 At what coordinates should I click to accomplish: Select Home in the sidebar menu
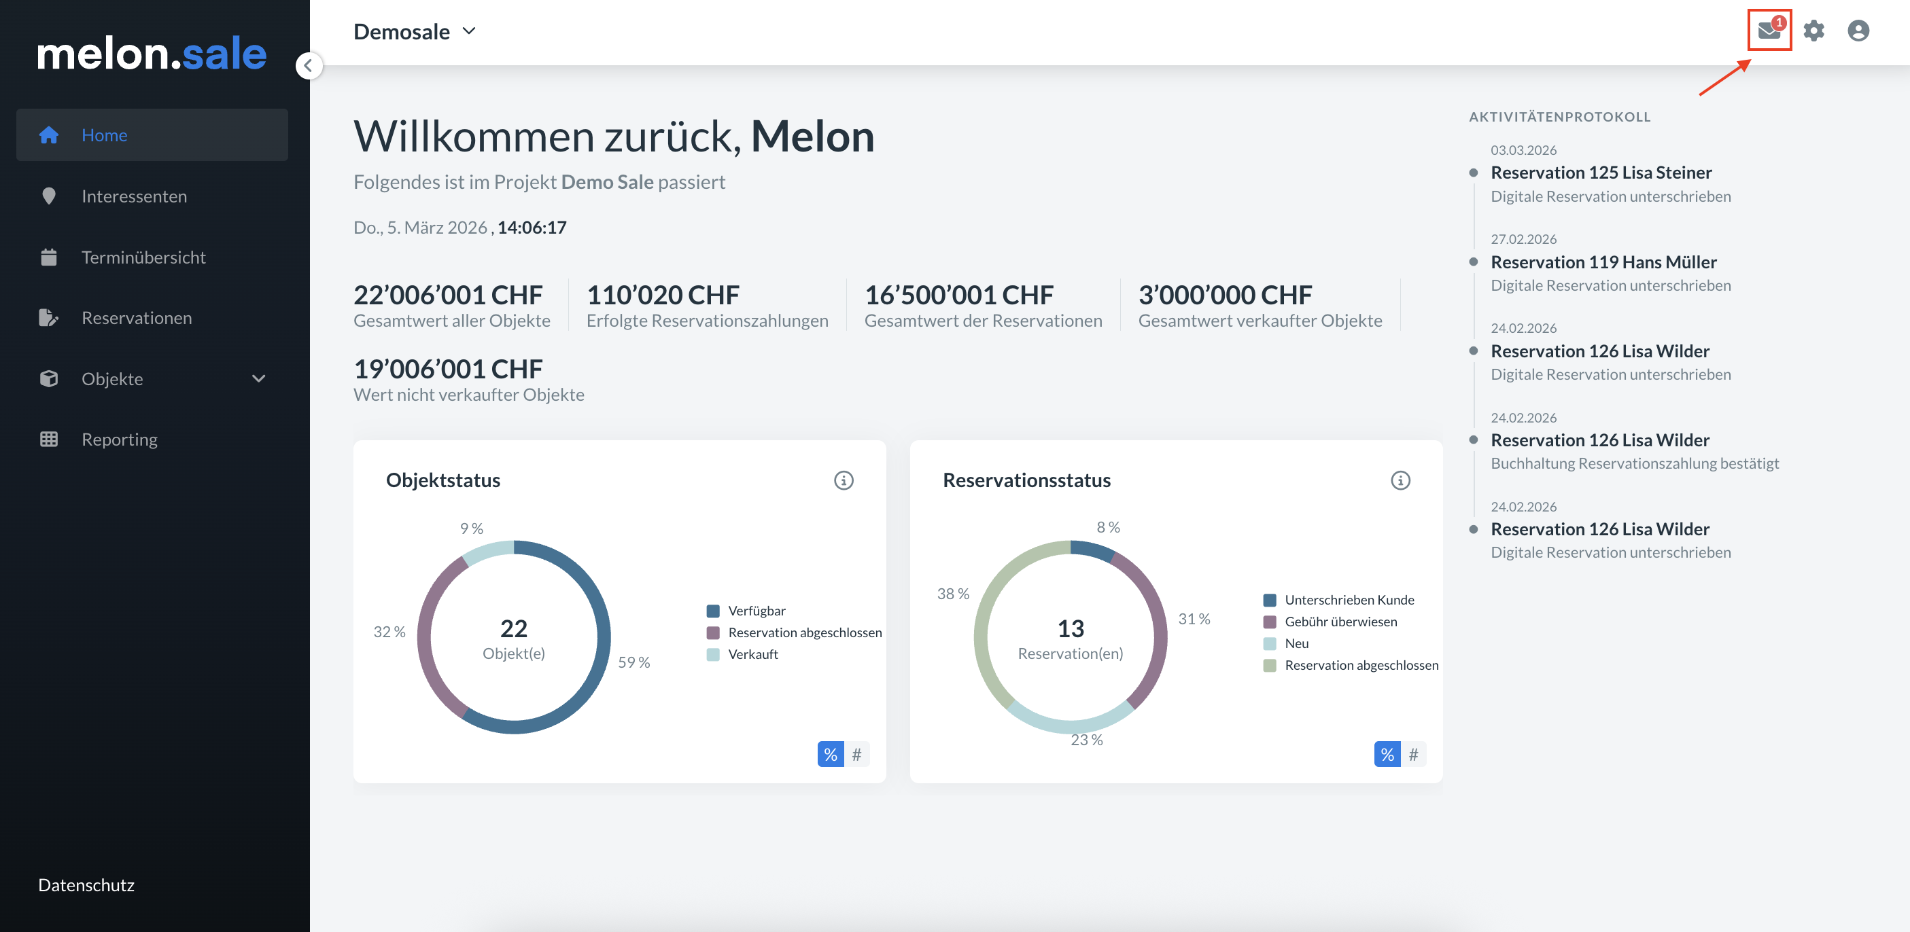(105, 135)
